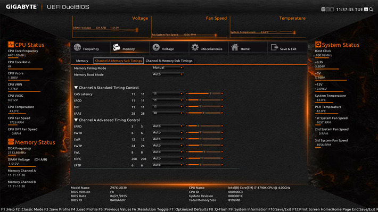Switch to the Memory sub-tab
The image size is (378, 212).
pyautogui.click(x=82, y=61)
